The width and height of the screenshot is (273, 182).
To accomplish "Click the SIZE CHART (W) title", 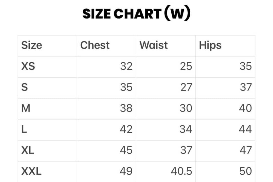I will [136, 14].
